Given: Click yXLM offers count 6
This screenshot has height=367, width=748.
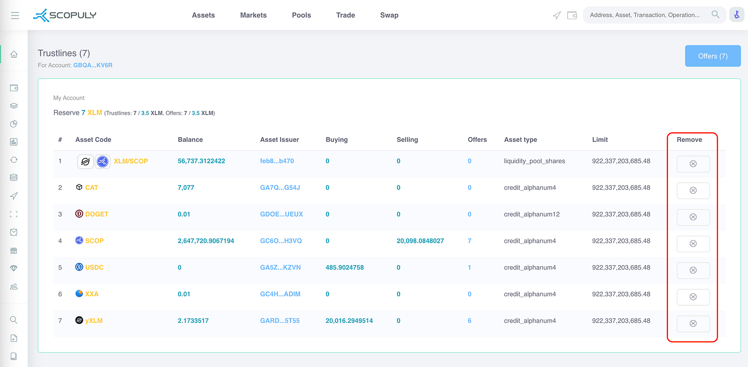Looking at the screenshot, I should coord(470,321).
